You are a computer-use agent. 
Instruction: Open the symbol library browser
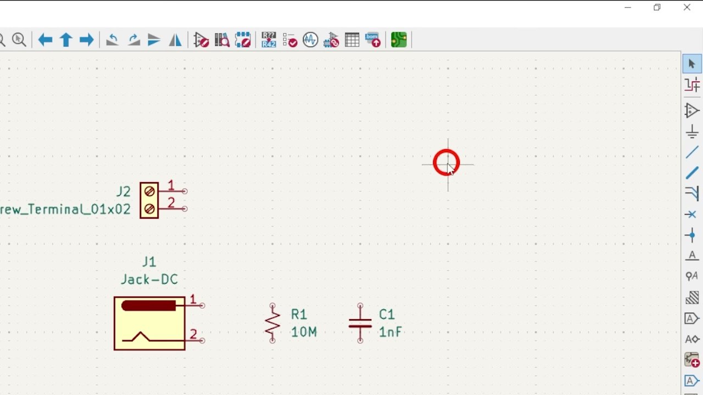[222, 39]
